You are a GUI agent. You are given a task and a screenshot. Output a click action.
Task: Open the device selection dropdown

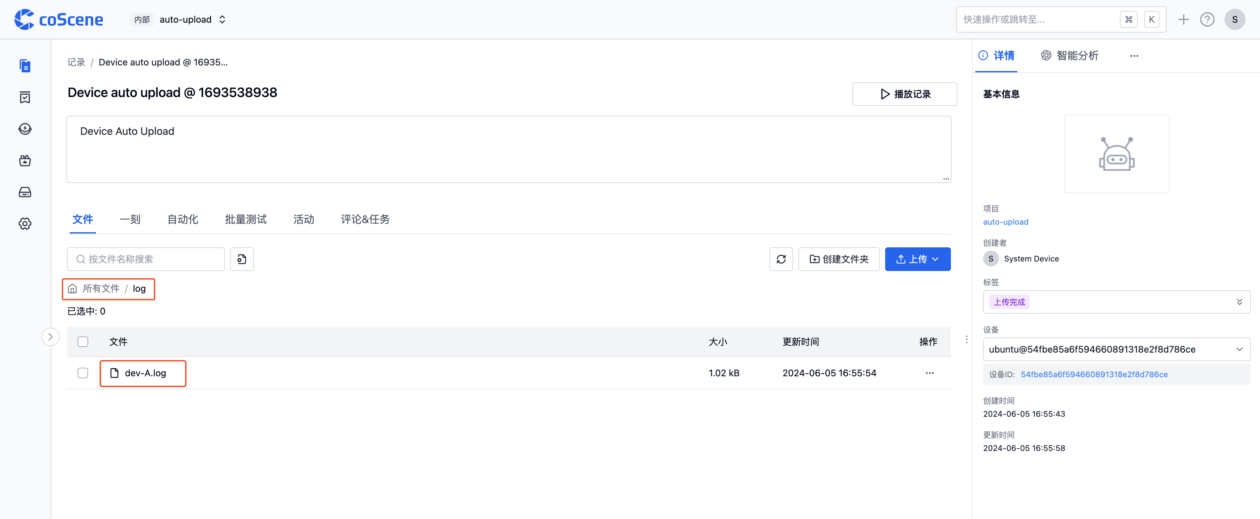click(1116, 349)
